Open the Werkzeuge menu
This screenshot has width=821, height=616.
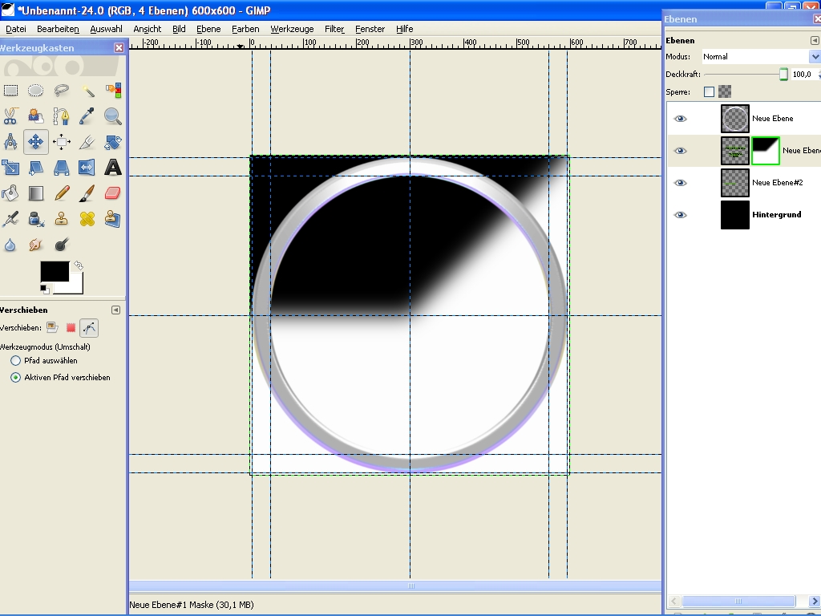point(292,29)
